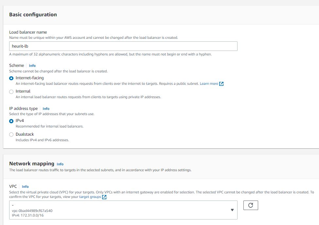Click the refresh VPC list icon button
This screenshot has height=225, width=319.
tap(250, 205)
